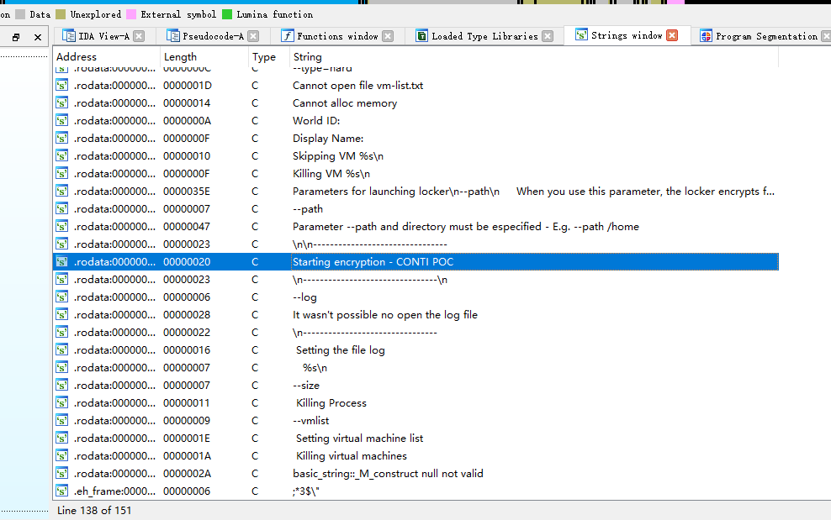831x520 pixels.
Task: Sort strings by the Address column header
Action: click(107, 56)
